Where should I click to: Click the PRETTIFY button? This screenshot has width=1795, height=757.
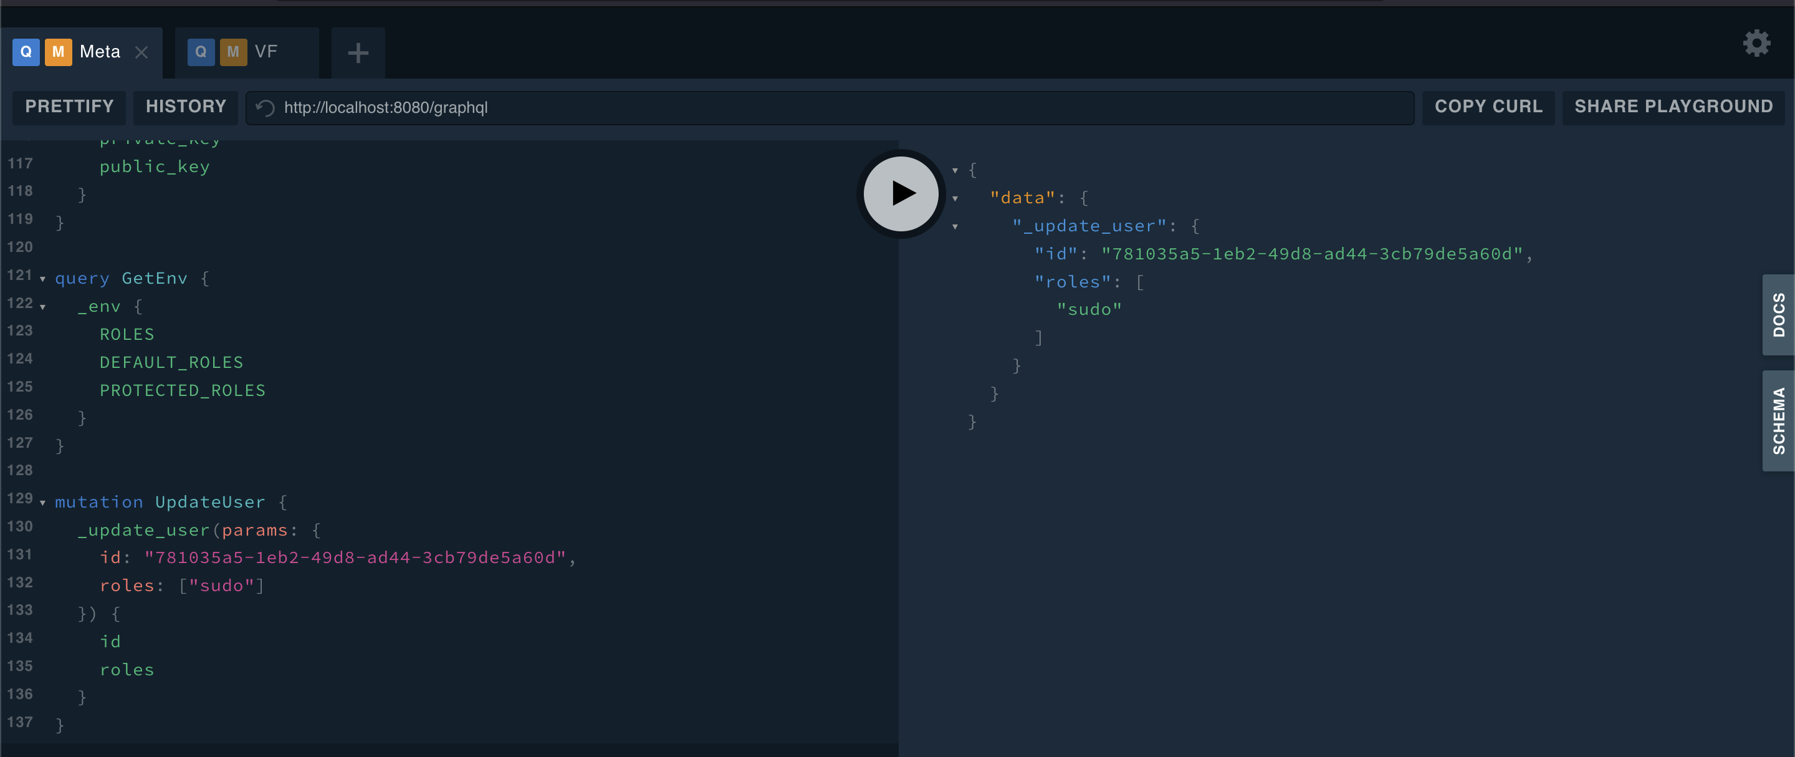(69, 107)
